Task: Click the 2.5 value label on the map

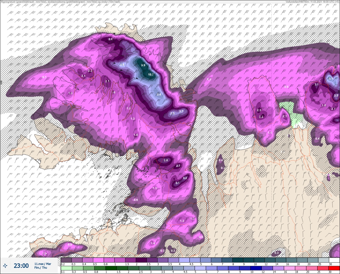Action: pos(259,110)
